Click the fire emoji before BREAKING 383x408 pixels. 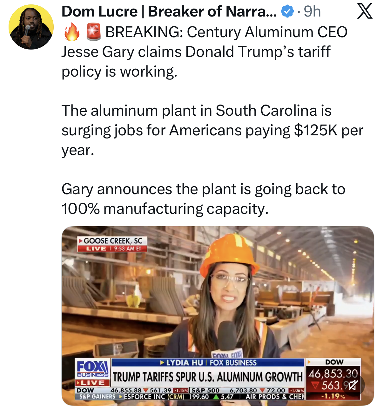pos(72,32)
